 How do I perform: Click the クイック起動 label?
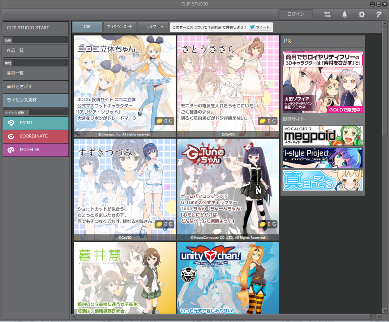point(14,113)
